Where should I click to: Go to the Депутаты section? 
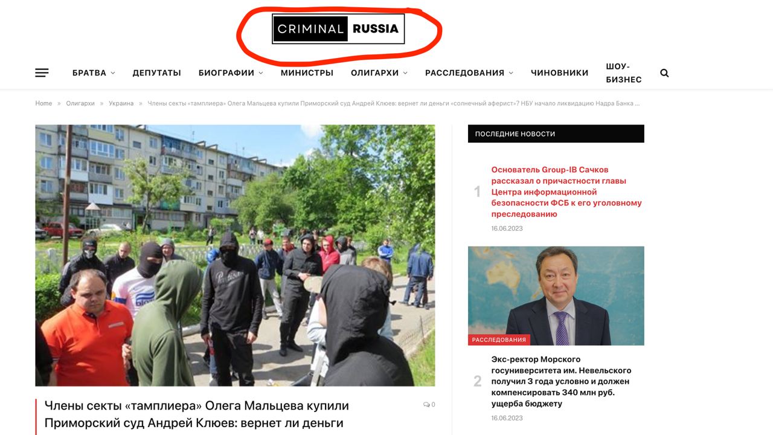(157, 73)
